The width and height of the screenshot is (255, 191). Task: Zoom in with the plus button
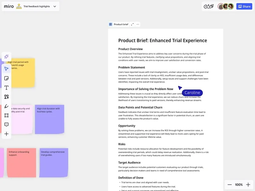(249, 185)
